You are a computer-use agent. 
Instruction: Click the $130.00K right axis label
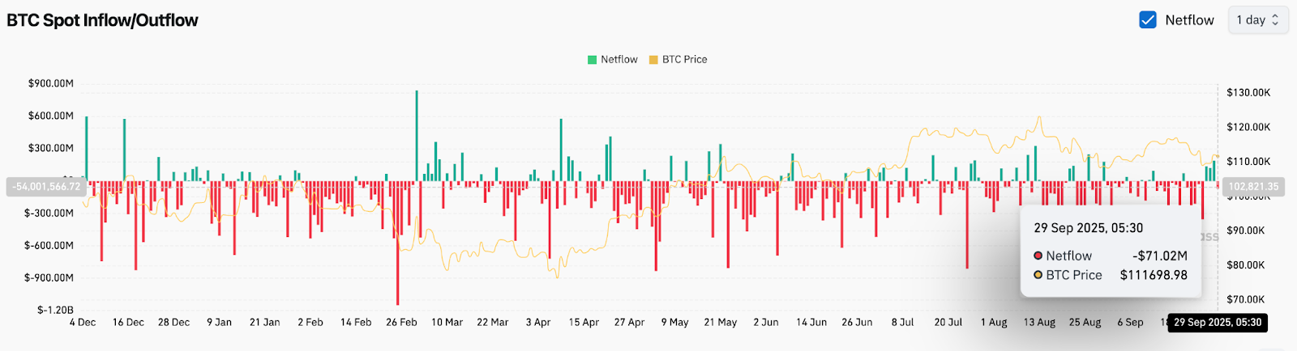(x=1248, y=93)
